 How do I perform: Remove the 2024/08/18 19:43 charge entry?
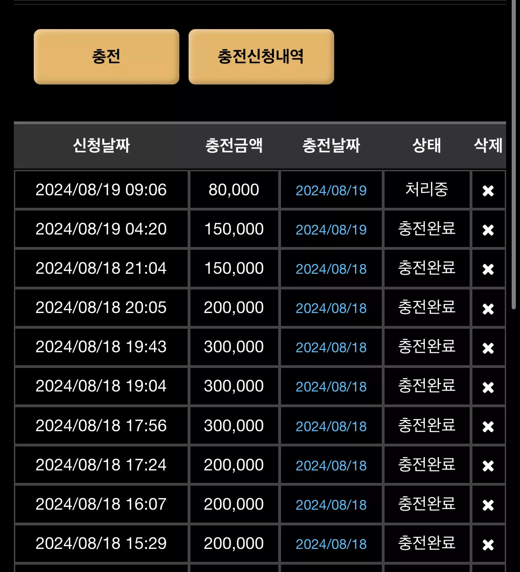coord(488,348)
